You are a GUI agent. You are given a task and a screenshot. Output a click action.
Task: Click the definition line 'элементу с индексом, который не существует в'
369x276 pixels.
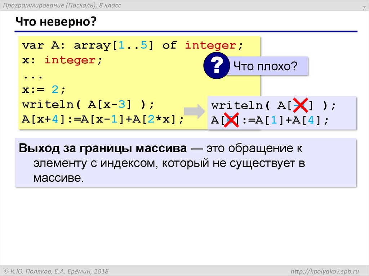pos(169,163)
